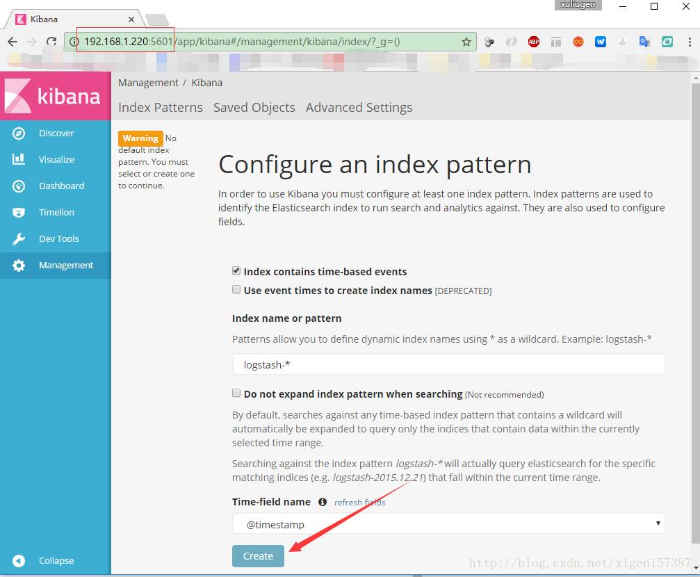This screenshot has height=577, width=700.
Task: Close the Kibana browser tab
Action: (x=131, y=19)
